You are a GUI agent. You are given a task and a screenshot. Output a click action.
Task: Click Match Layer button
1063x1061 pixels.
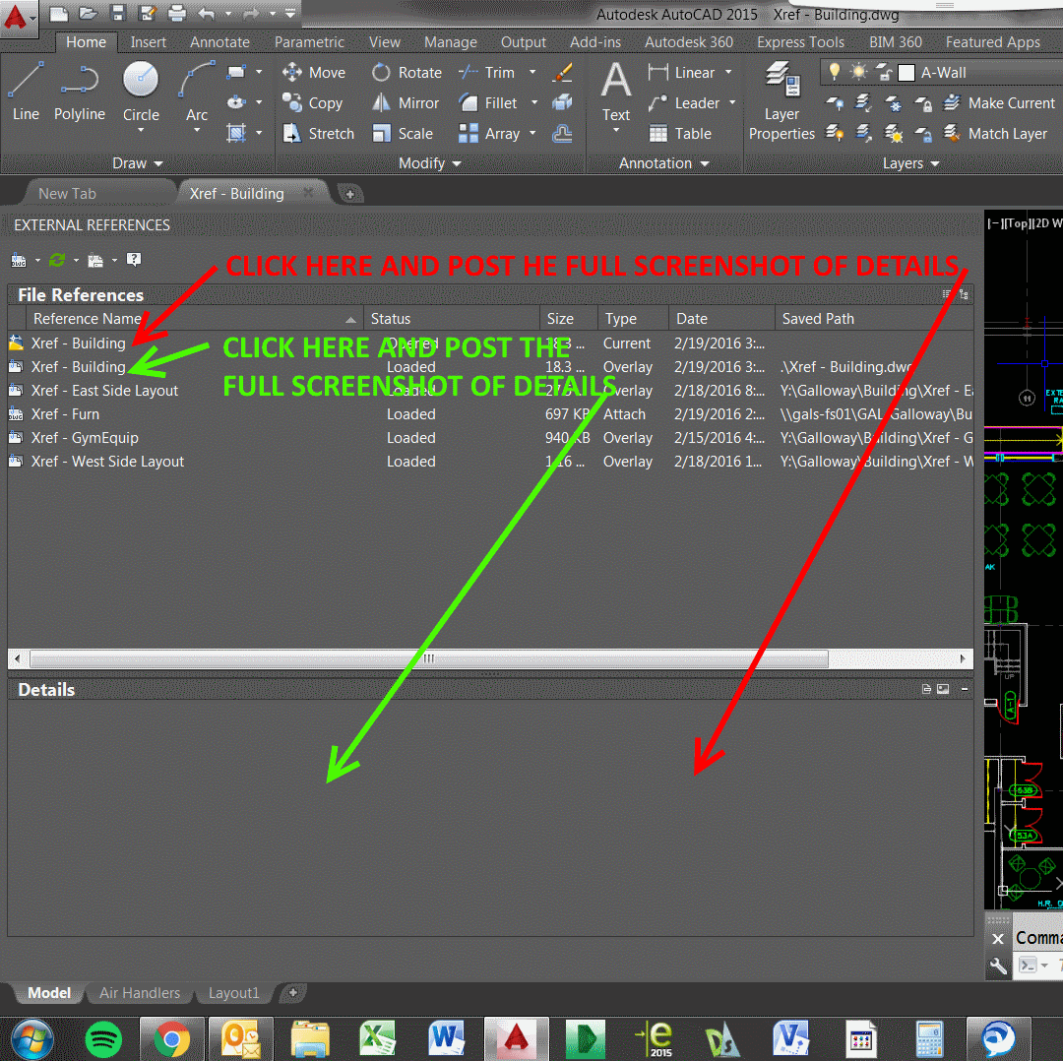point(995,133)
